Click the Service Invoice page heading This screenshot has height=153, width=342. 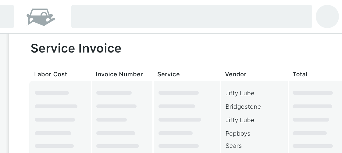(76, 48)
